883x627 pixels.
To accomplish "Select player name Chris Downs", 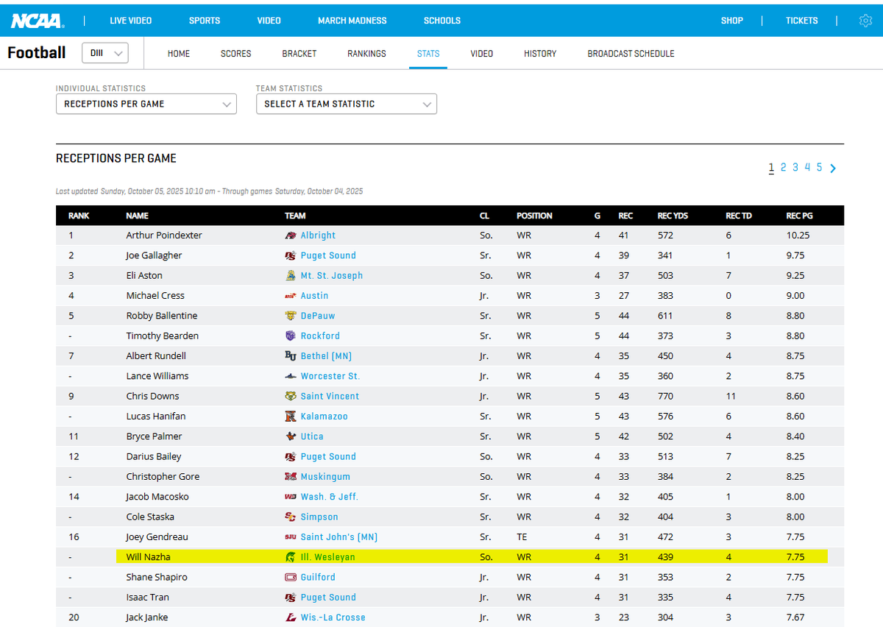I will tap(152, 397).
